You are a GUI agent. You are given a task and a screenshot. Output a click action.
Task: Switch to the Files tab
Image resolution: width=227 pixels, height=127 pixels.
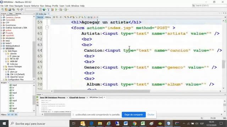click(x=11, y=14)
